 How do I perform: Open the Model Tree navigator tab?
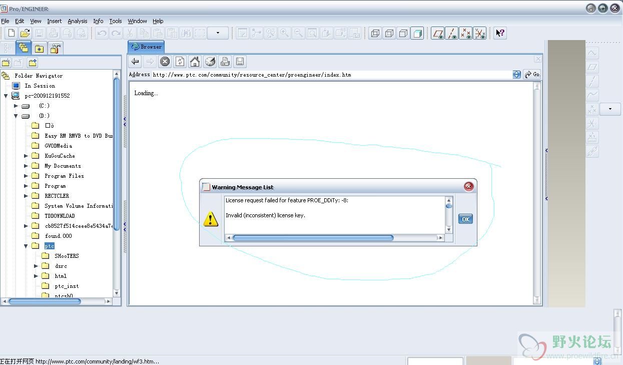pos(8,48)
